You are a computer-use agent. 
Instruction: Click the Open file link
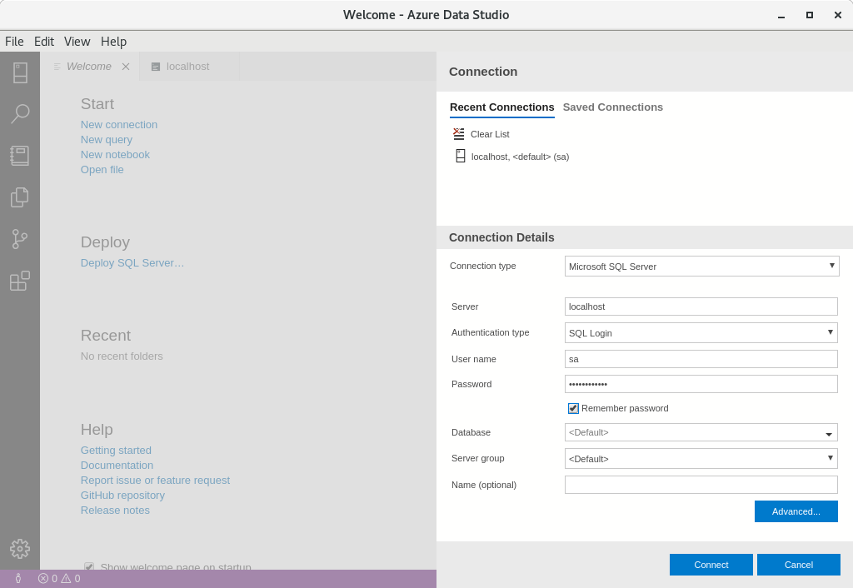[x=102, y=170]
